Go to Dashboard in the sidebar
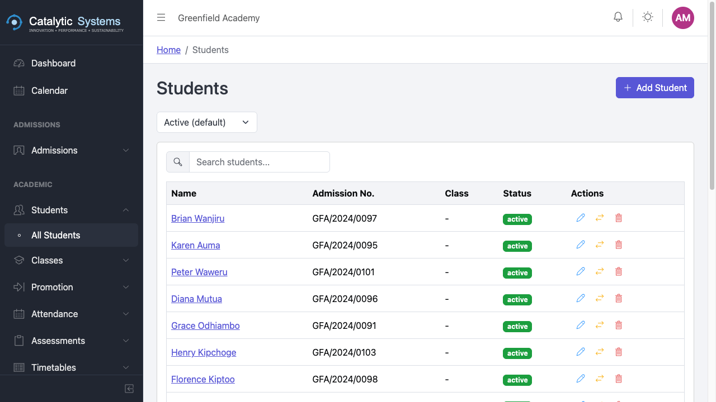Image resolution: width=716 pixels, height=402 pixels. coord(72,63)
